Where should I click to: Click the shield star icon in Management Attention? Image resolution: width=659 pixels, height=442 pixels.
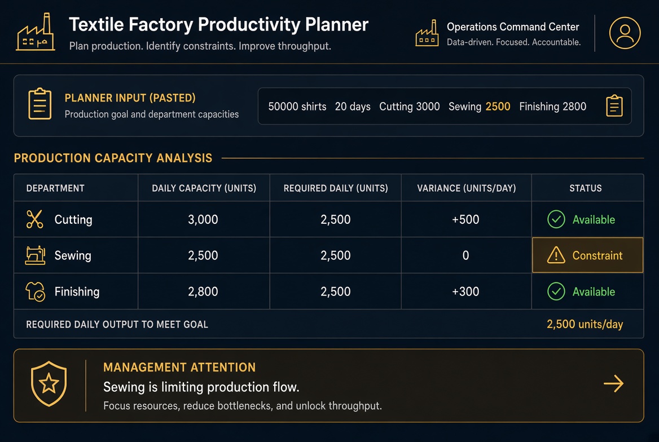(x=49, y=384)
